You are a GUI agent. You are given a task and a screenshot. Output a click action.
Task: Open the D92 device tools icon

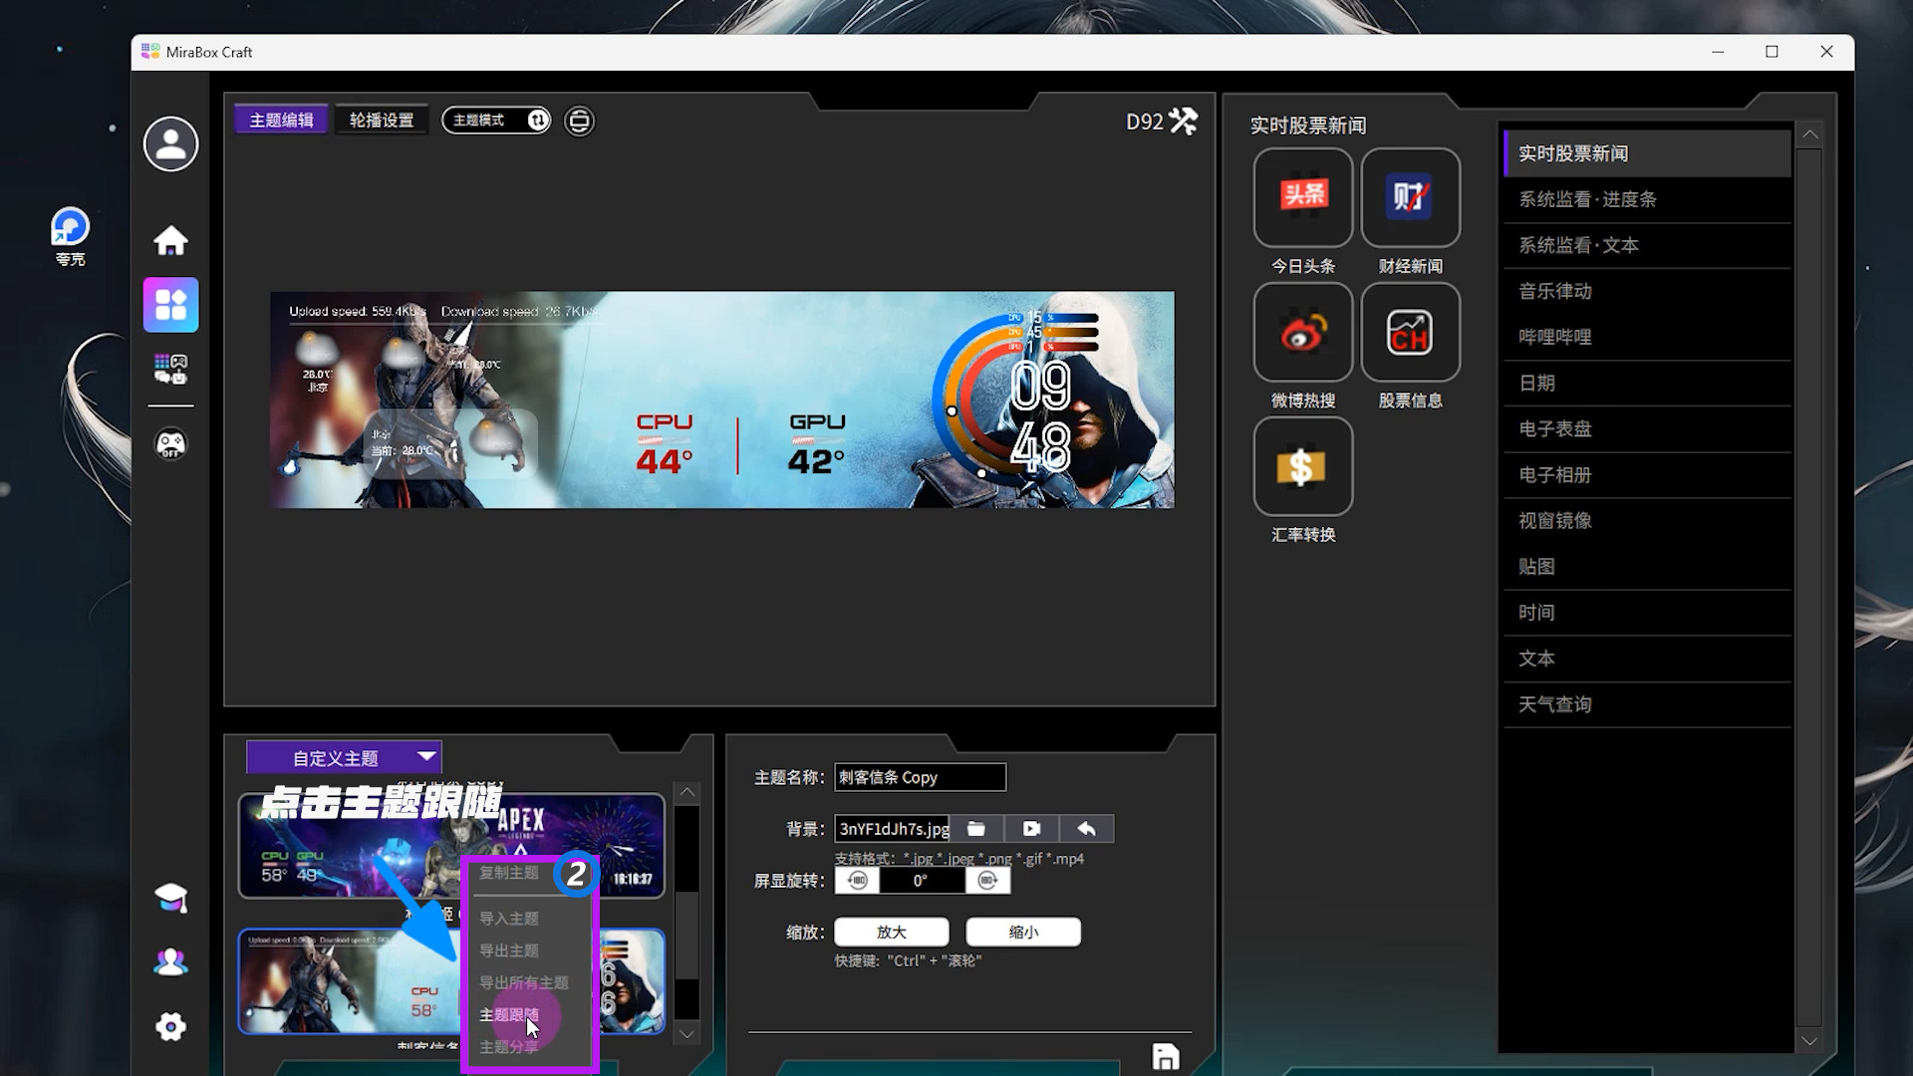[1183, 121]
